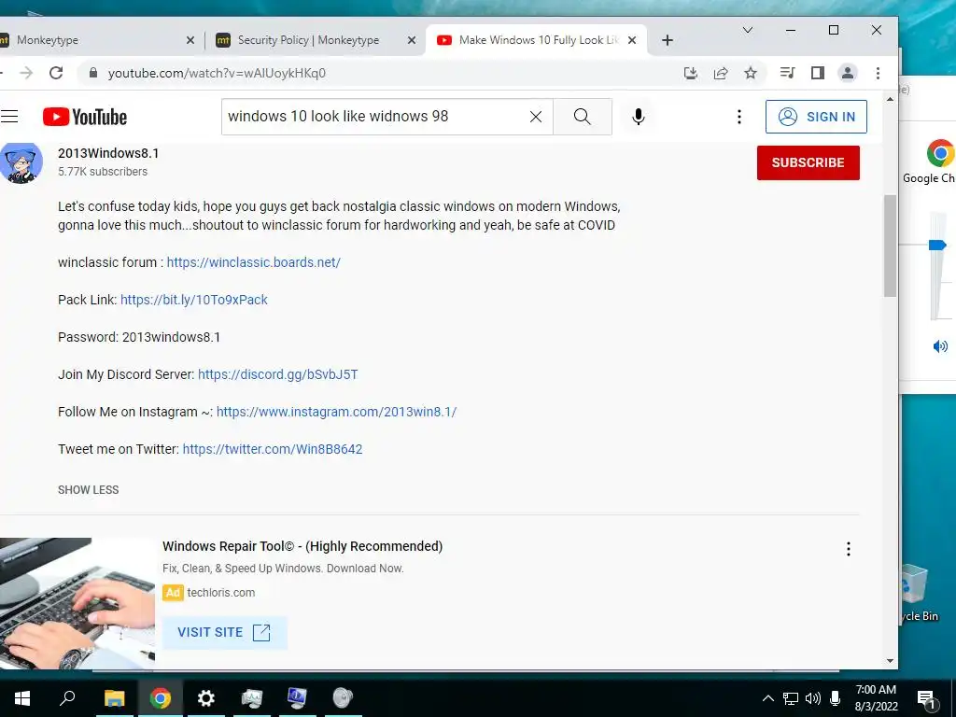Open network icon in system tray

[791, 698]
